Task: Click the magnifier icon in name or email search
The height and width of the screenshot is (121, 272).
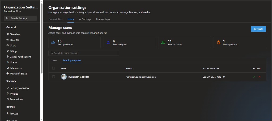Action: point(52,53)
